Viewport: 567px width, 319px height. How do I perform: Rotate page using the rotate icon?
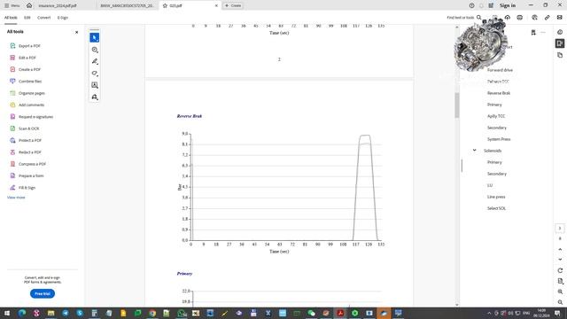click(x=560, y=270)
